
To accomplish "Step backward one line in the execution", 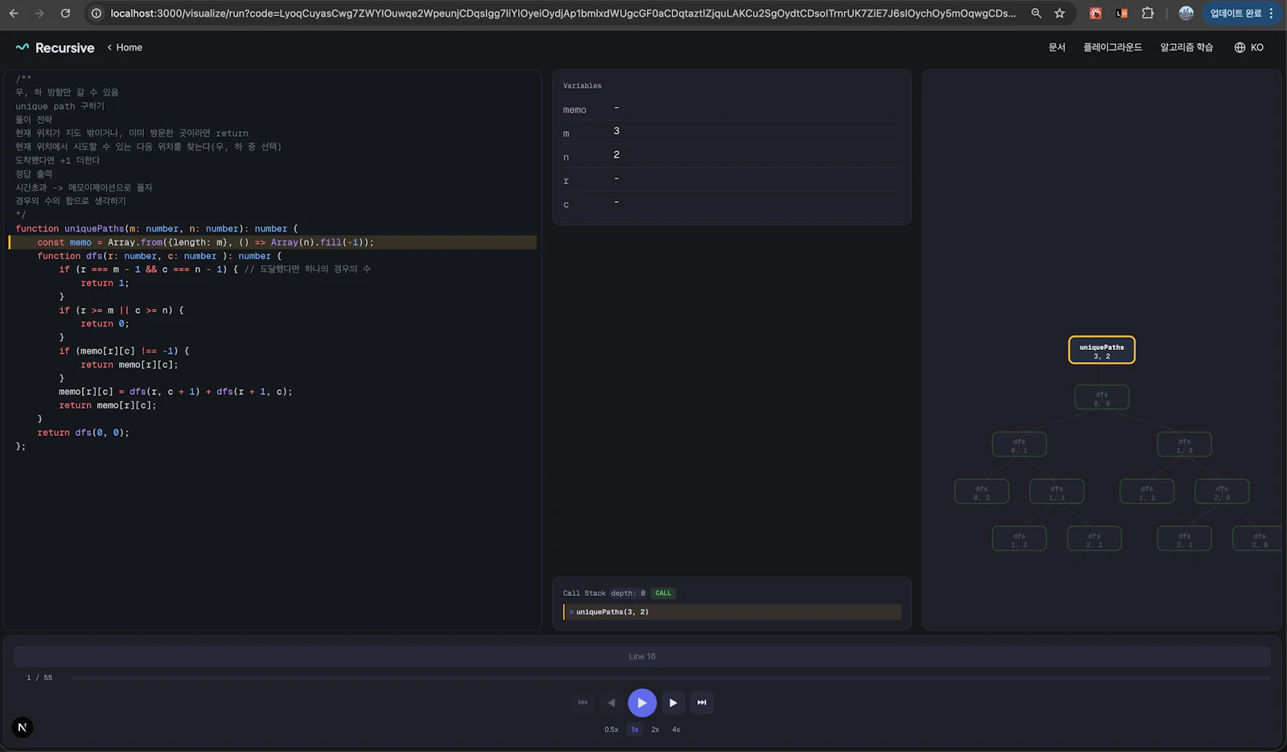I will (611, 702).
